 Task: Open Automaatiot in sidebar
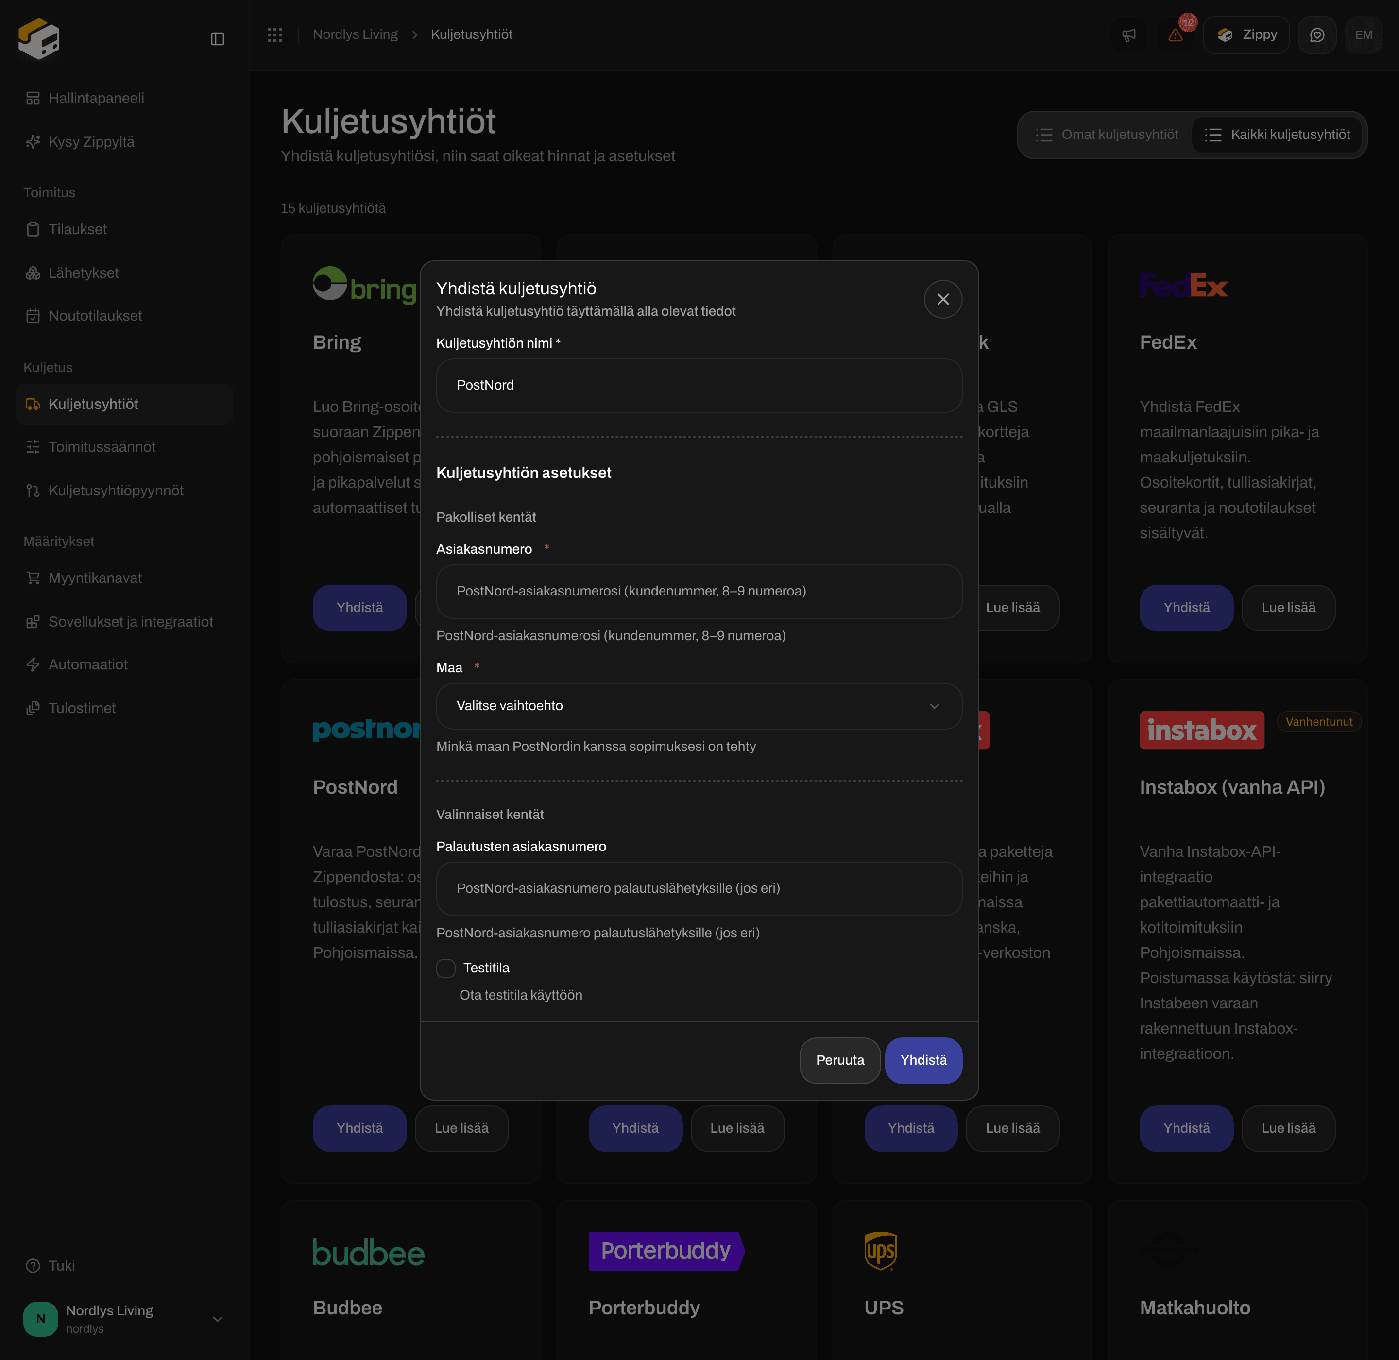click(124, 664)
